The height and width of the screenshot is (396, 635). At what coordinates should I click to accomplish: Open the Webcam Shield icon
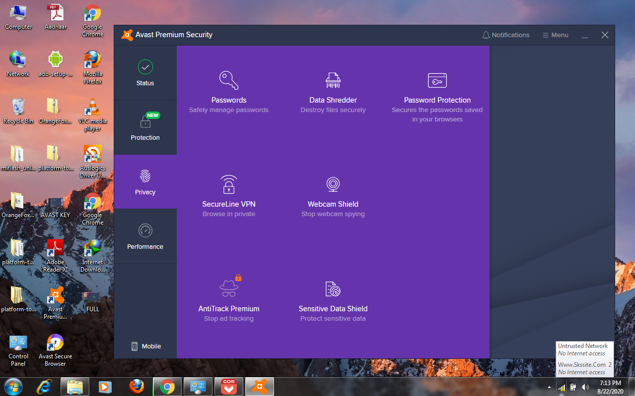click(x=333, y=184)
